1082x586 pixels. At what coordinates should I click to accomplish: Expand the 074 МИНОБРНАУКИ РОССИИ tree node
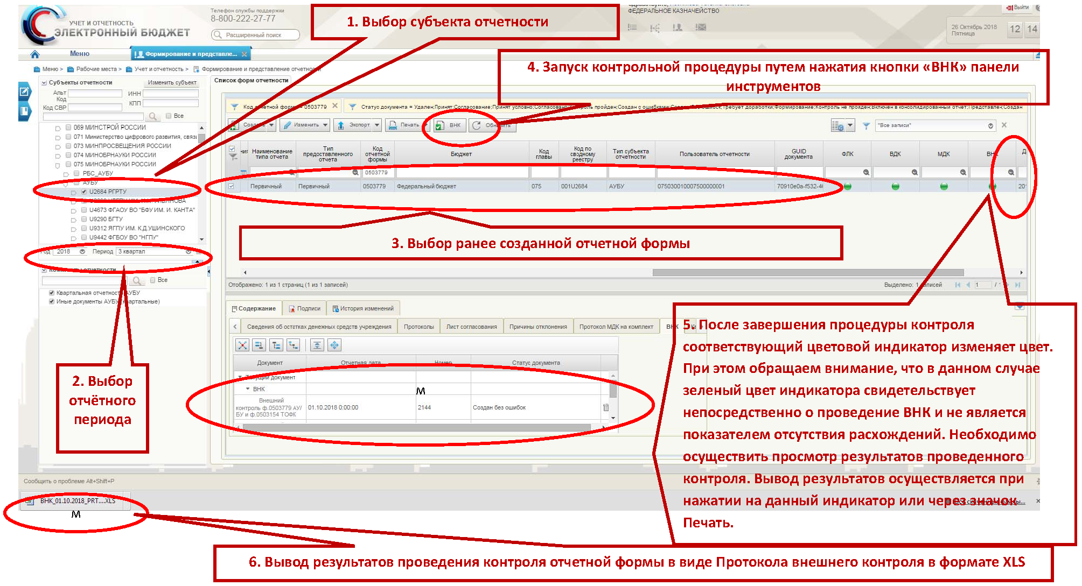(x=58, y=156)
